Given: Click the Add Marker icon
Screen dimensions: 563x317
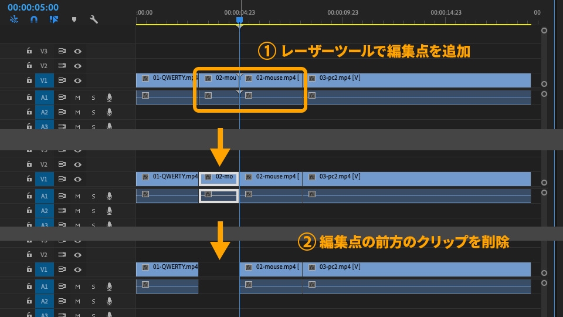Looking at the screenshot, I should point(74,19).
